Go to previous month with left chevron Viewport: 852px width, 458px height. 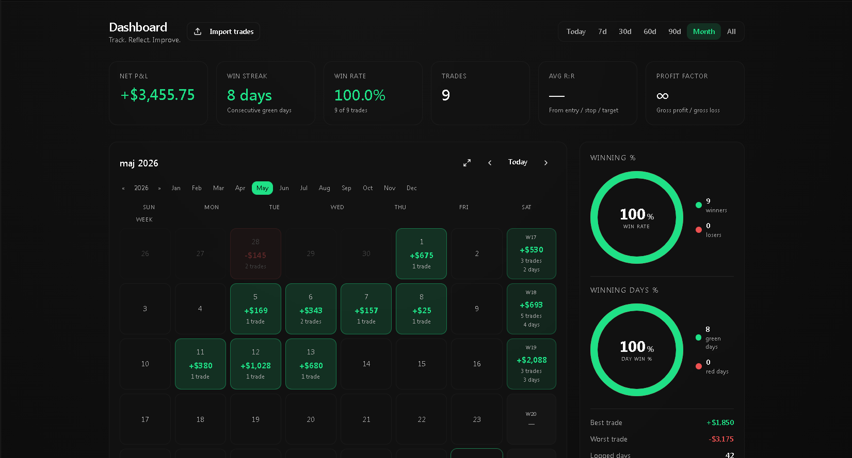click(x=490, y=163)
